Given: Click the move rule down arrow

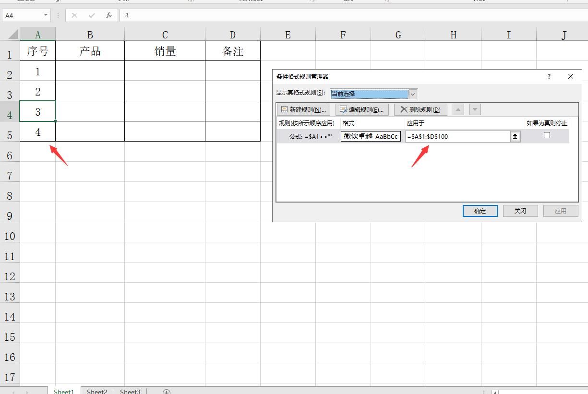Looking at the screenshot, I should (x=475, y=109).
